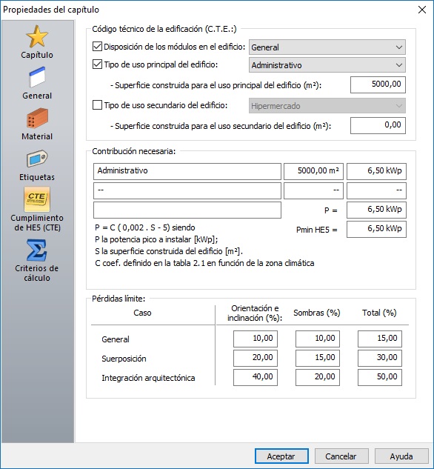Edit Suerposición total loss 30,00 field
This screenshot has width=434, height=469.
coord(380,358)
